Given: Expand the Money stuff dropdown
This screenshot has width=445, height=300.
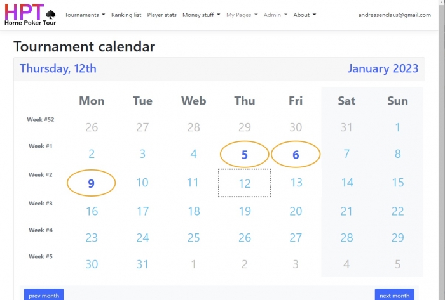Looking at the screenshot, I should click(202, 15).
